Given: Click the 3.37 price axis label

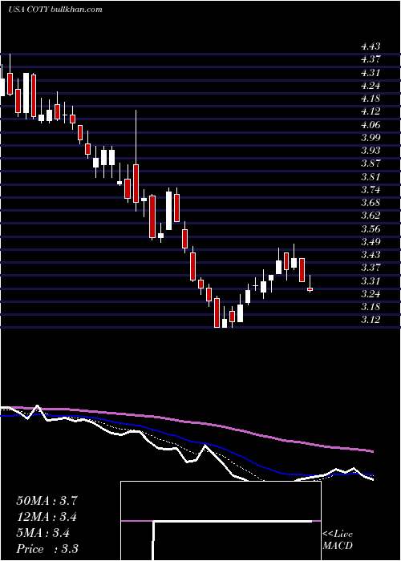Looking at the screenshot, I should tap(371, 267).
